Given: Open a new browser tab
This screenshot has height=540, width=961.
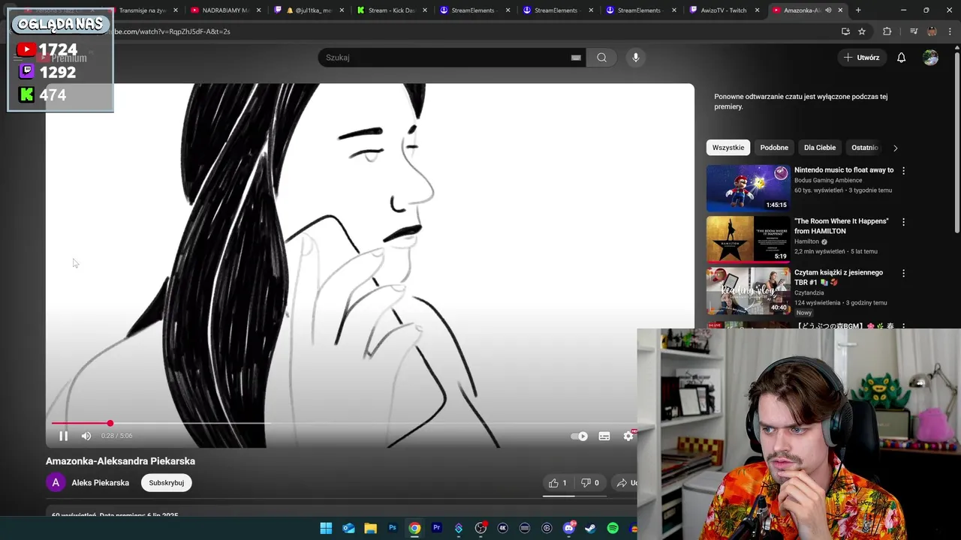Looking at the screenshot, I should pyautogui.click(x=858, y=10).
